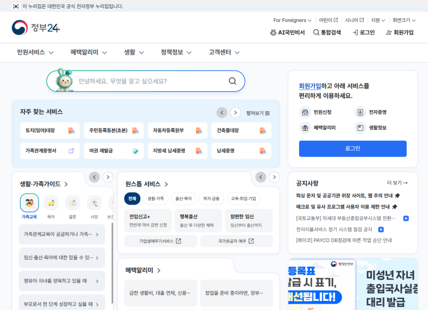The image size is (428, 310).
Task: Click the 전자증명 icon in login panel
Action: pyautogui.click(x=360, y=112)
